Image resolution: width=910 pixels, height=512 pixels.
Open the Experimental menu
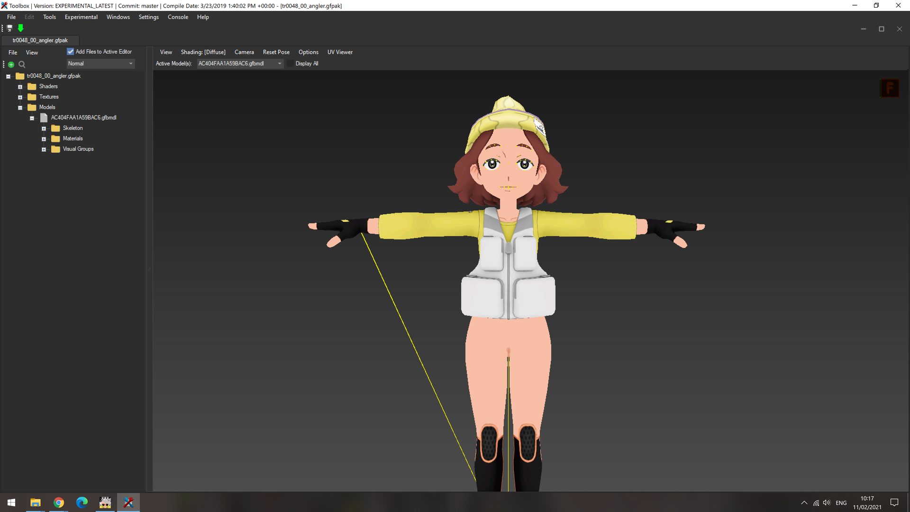click(81, 17)
